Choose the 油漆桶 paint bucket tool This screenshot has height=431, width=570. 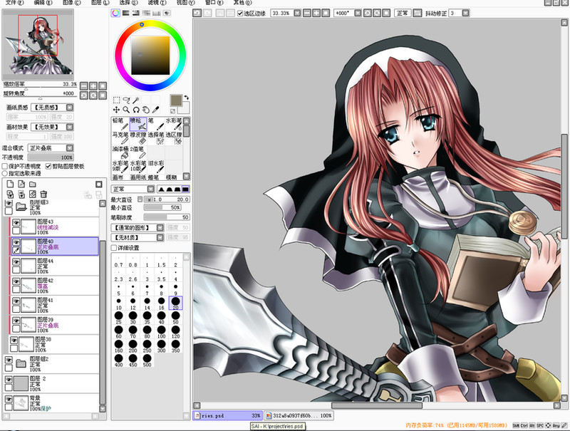120,152
